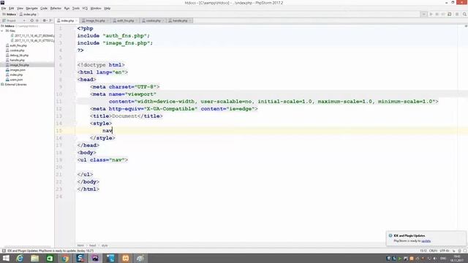Image resolution: width=468 pixels, height=263 pixels.
Task: Click the Project Structure icon in toolbar
Action: pyautogui.click(x=450, y=14)
